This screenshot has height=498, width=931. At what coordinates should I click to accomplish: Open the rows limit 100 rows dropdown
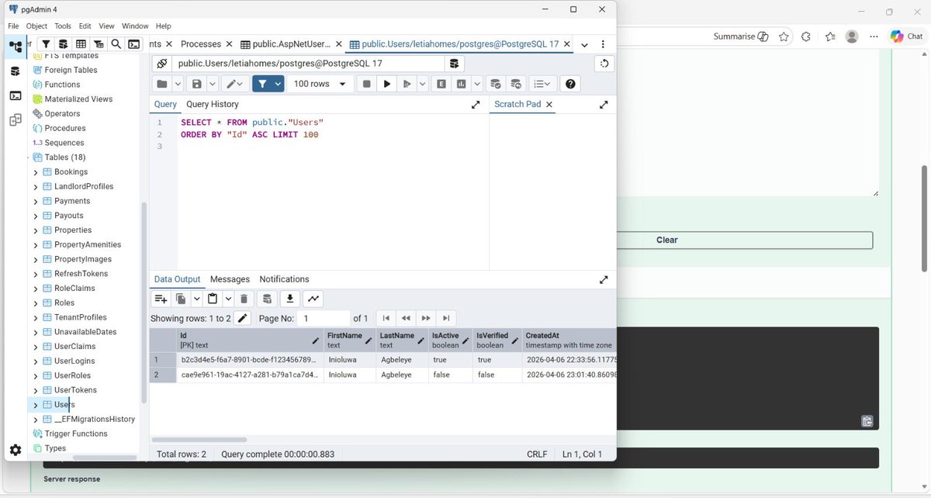coord(320,84)
